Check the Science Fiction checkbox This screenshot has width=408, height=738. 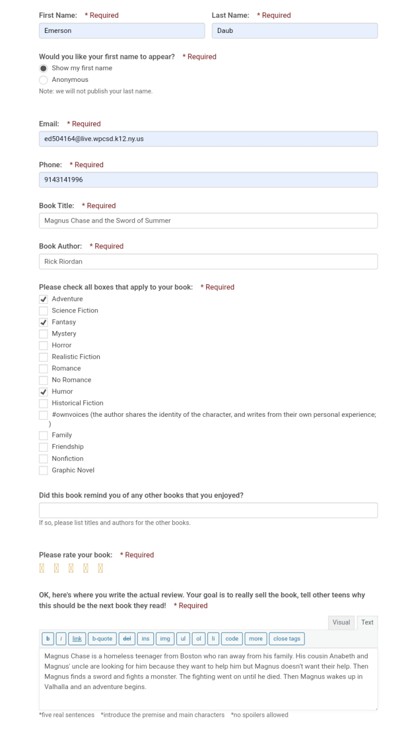pyautogui.click(x=43, y=311)
